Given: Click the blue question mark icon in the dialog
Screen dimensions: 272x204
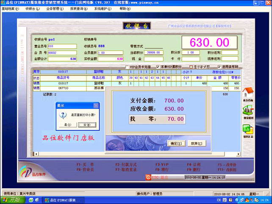Looking at the screenshot, I should 63,115.
